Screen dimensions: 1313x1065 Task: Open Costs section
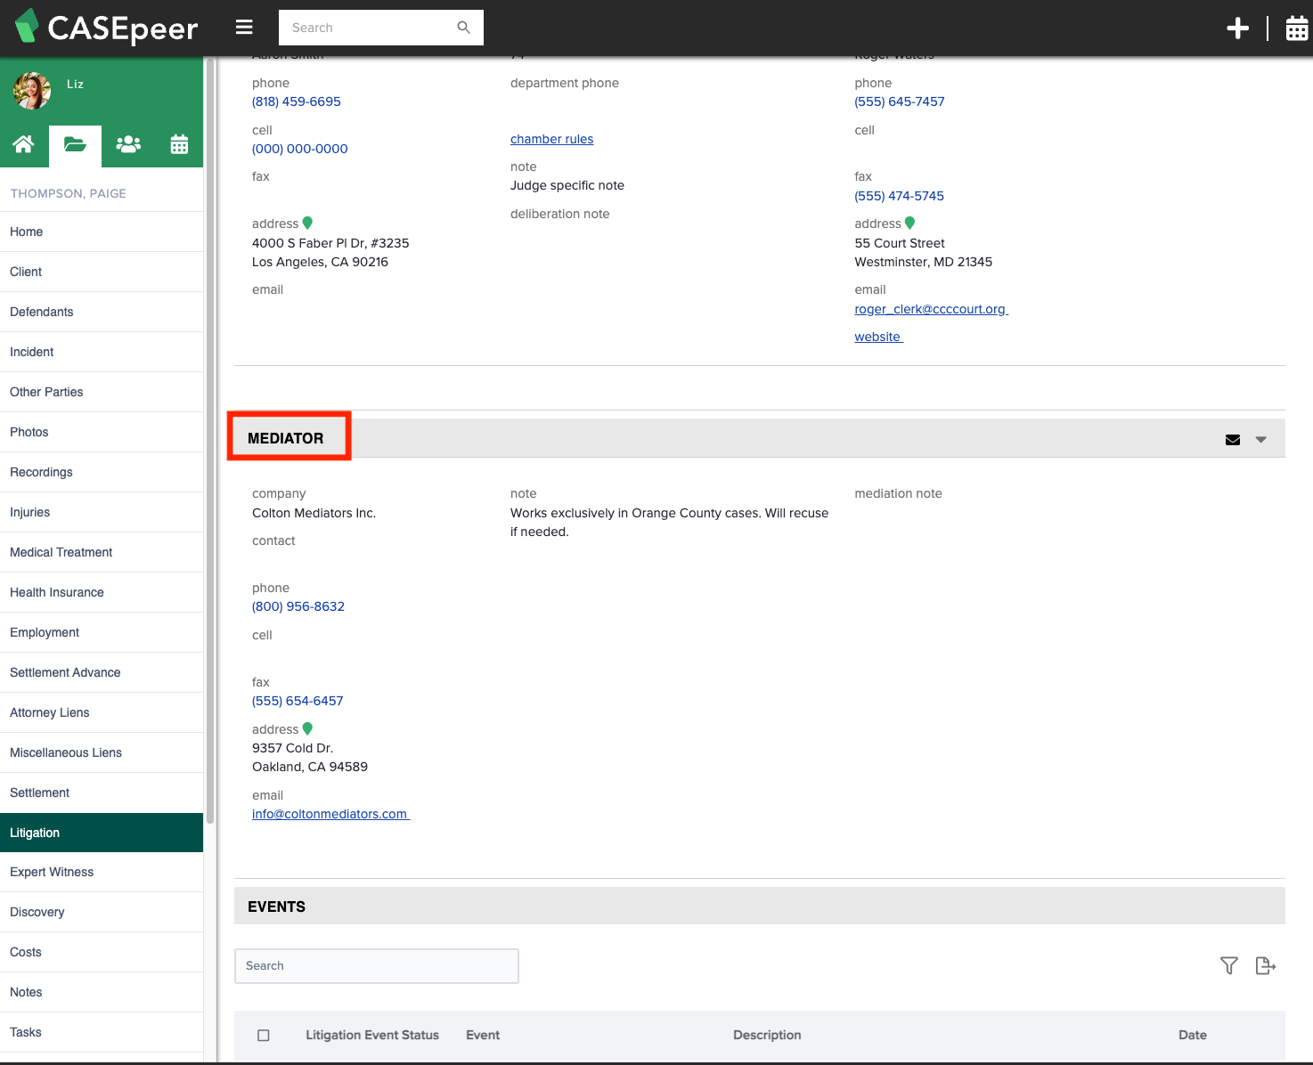tap(102, 952)
